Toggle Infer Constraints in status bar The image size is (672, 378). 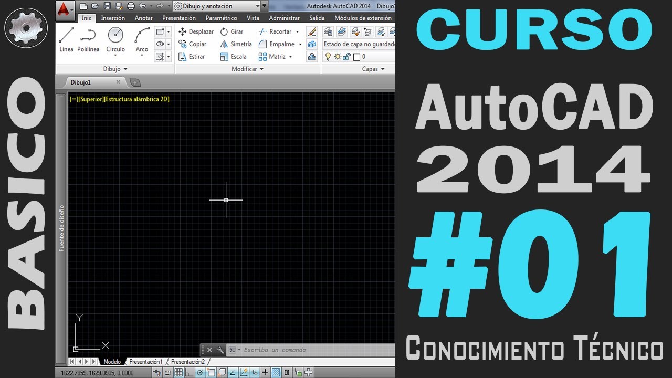point(157,373)
